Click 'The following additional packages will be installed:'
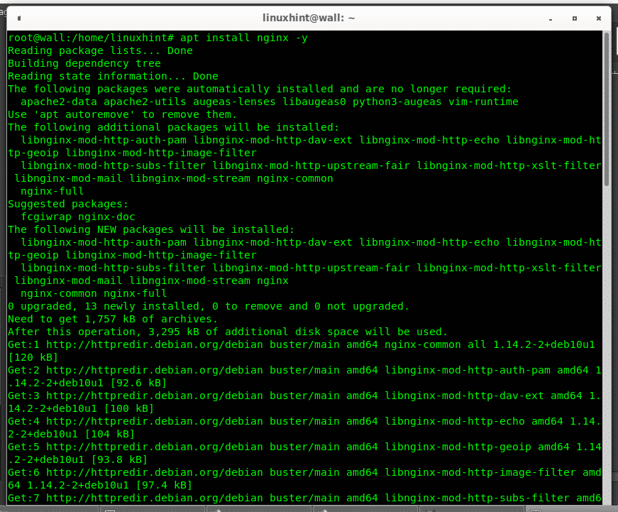This screenshot has height=512, width=618. tap(173, 127)
